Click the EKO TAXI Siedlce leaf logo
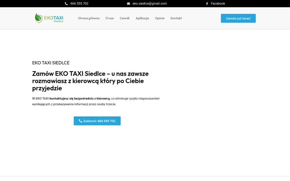The height and width of the screenshot is (181, 290). point(49,18)
